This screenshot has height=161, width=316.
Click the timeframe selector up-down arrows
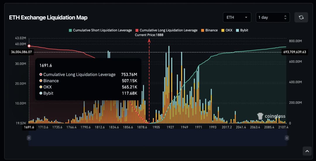coord(285,17)
